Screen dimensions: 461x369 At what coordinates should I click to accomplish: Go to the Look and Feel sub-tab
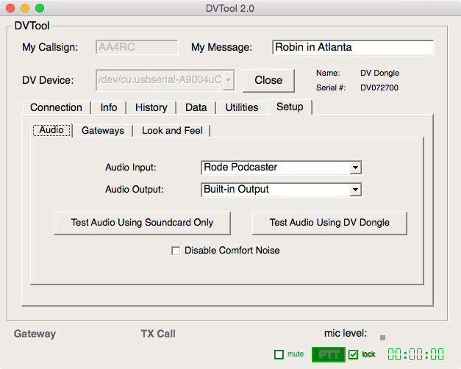[173, 130]
